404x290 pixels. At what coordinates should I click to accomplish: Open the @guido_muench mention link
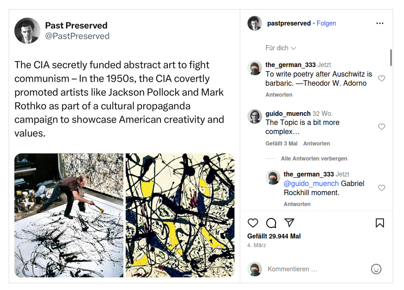coord(311,183)
